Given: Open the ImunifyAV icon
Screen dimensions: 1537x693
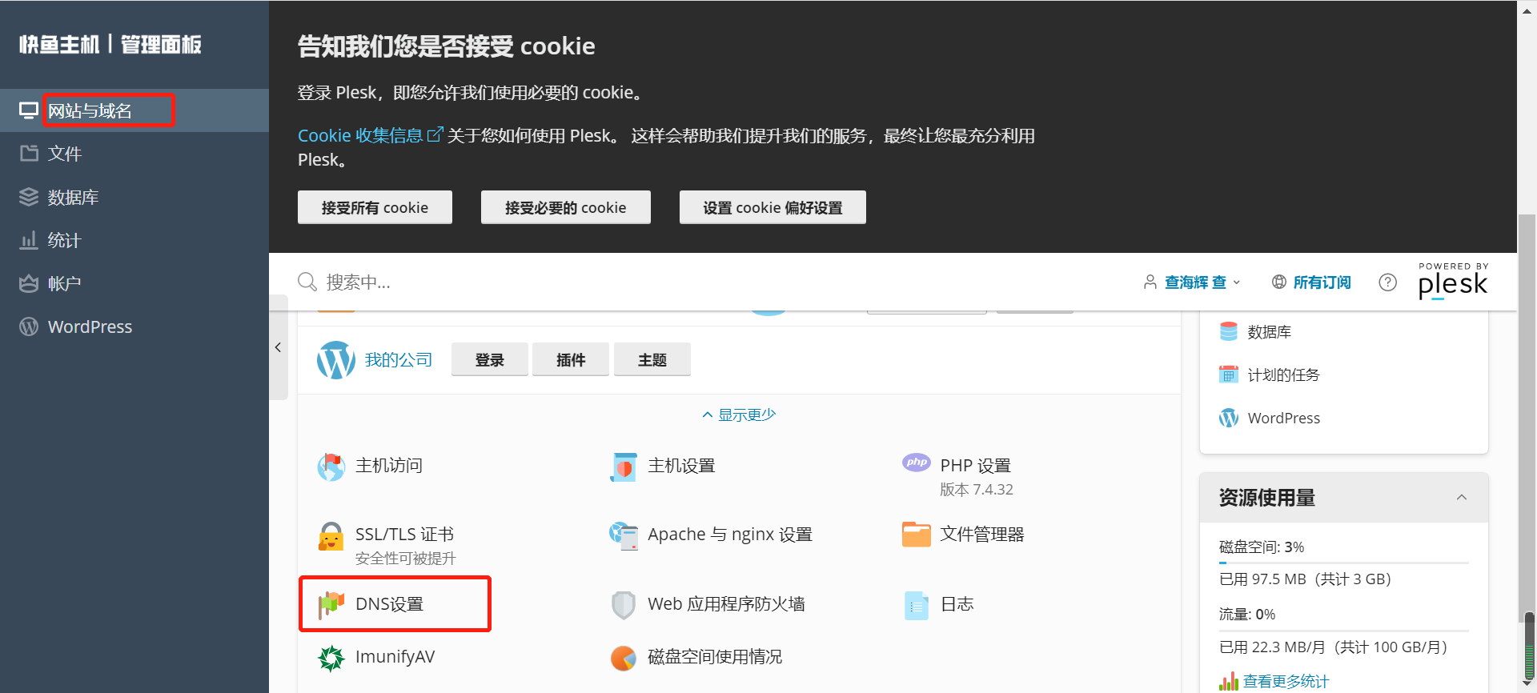Looking at the screenshot, I should [x=331, y=658].
